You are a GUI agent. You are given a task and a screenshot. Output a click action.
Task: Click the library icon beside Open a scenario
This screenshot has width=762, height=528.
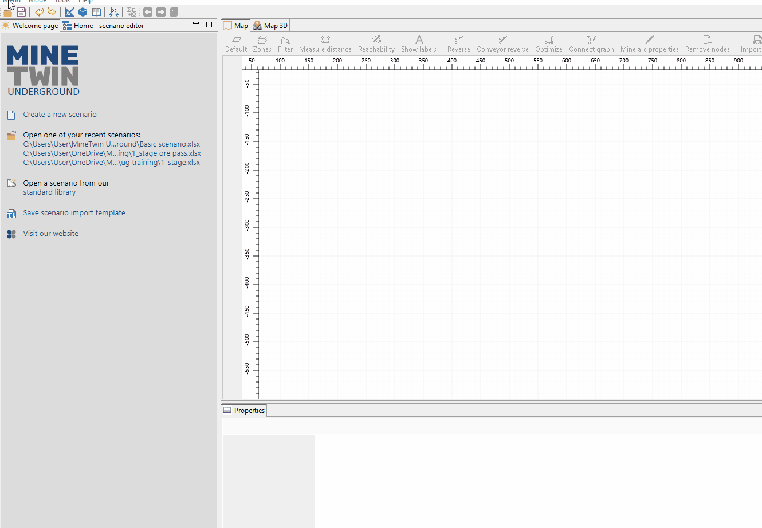[x=11, y=183]
